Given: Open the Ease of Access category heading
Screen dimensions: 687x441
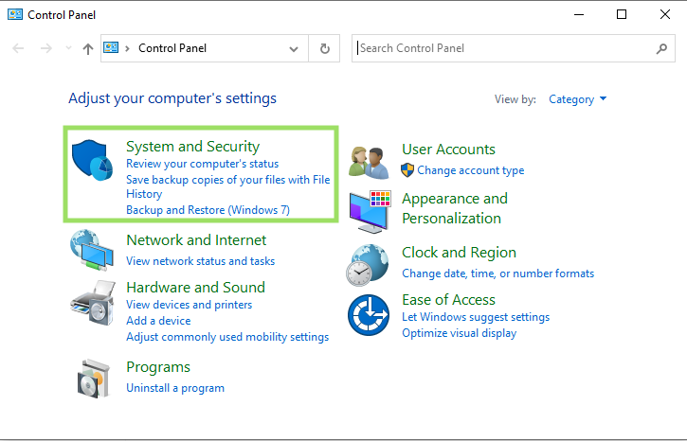Looking at the screenshot, I should pyautogui.click(x=448, y=300).
